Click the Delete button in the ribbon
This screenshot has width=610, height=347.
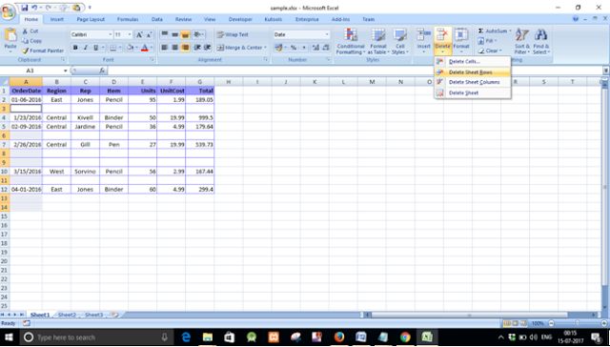[x=442, y=40]
